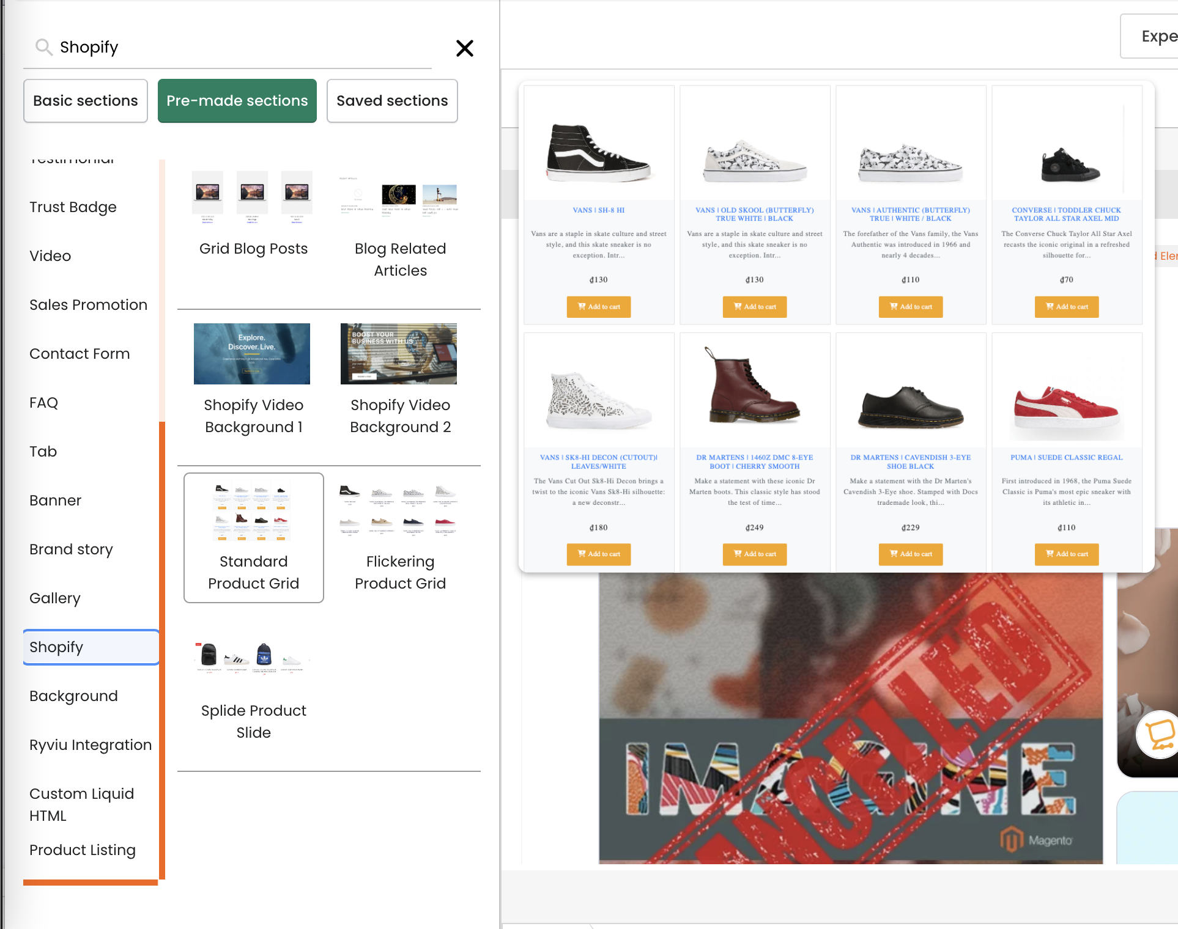Select Trust Badge category
Image resolution: width=1178 pixels, height=929 pixels.
[x=73, y=207]
